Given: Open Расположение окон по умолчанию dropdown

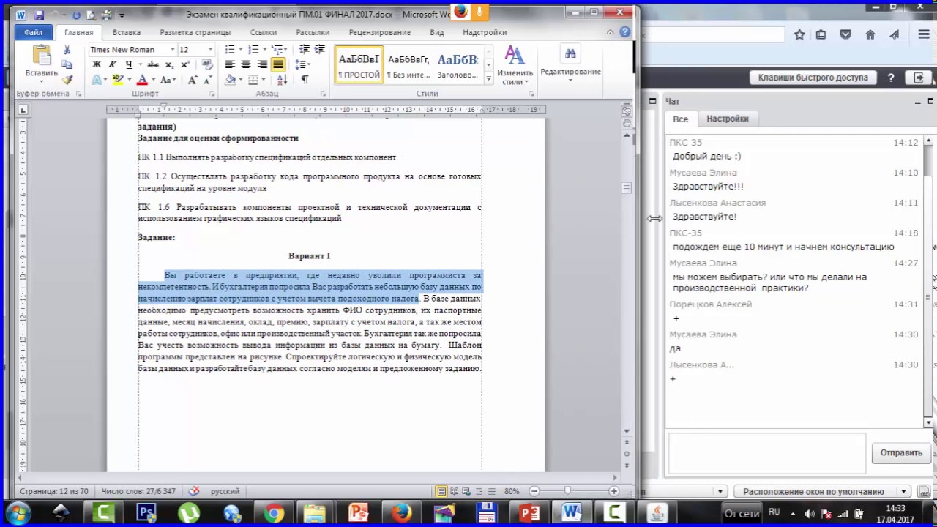Looking at the screenshot, I should point(824,492).
